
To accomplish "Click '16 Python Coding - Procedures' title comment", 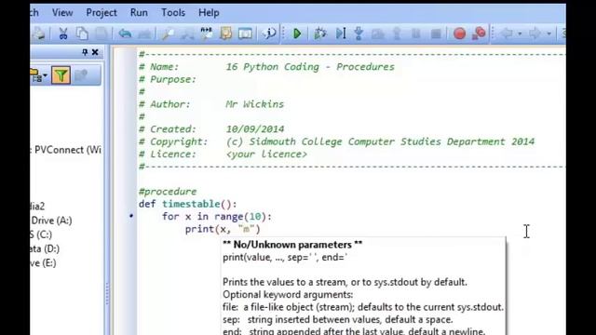I will click(x=310, y=67).
